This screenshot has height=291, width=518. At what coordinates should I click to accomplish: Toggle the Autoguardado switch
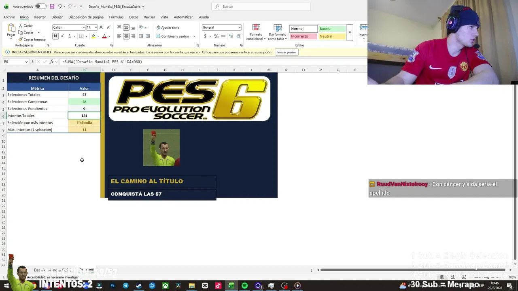(x=41, y=6)
